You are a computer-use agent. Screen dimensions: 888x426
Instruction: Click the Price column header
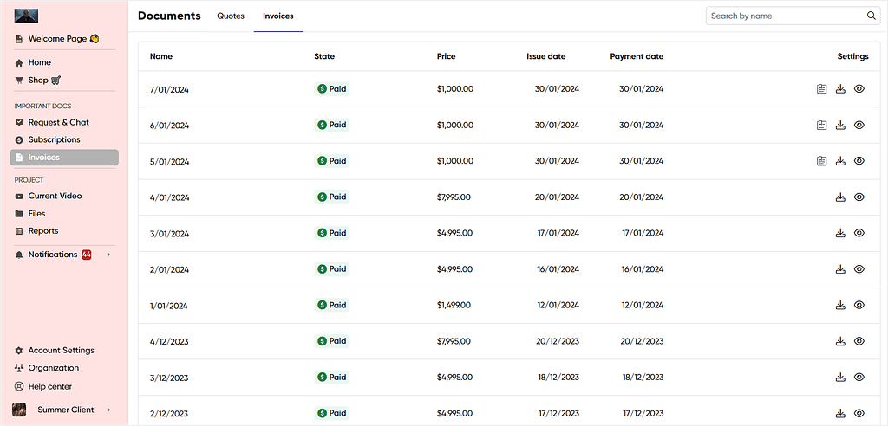tap(447, 56)
